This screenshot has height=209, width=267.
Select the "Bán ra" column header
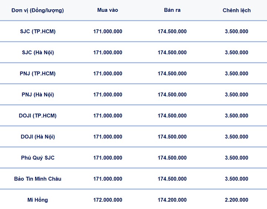[x=172, y=10]
